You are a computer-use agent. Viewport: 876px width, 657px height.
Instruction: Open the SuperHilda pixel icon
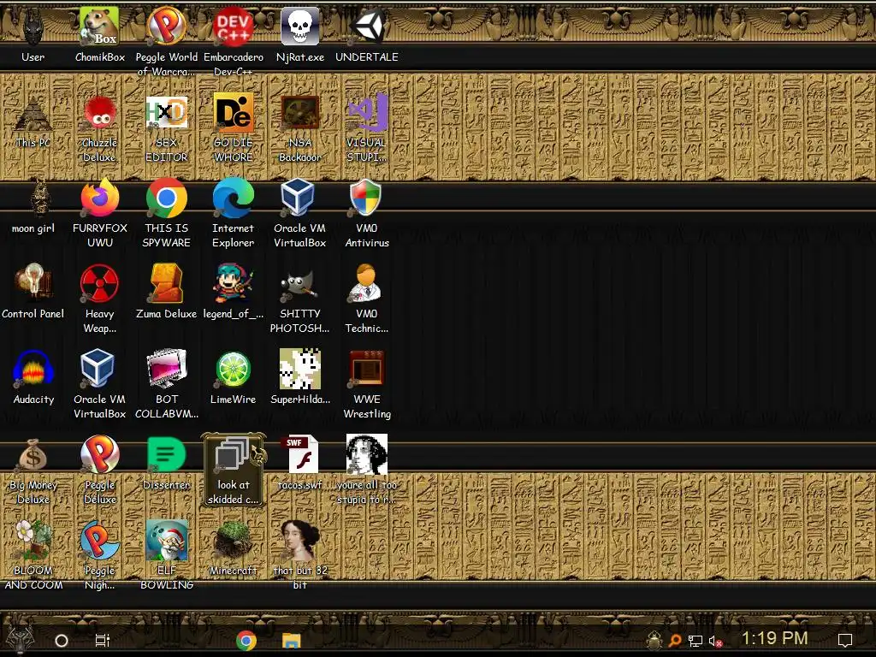point(300,377)
